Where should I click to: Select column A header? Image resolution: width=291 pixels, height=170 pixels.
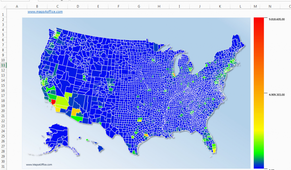17,6
